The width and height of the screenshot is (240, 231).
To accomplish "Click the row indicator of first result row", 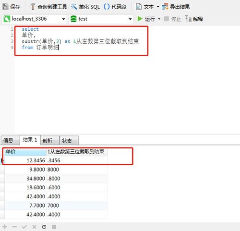I will pos(2,160).
